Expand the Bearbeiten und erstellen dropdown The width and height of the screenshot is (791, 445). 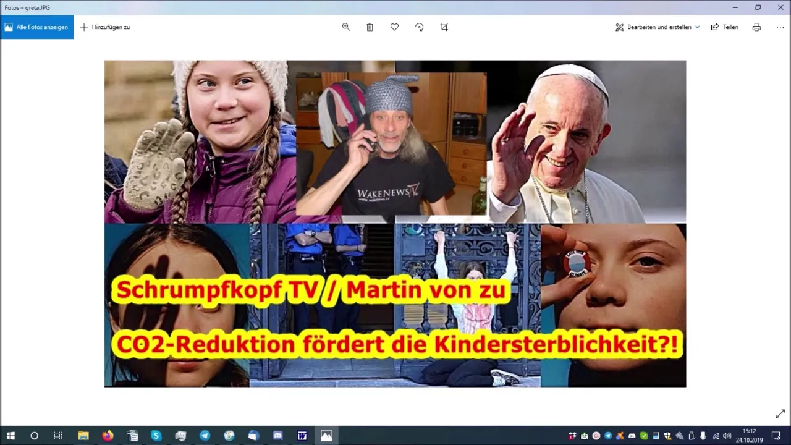click(658, 27)
